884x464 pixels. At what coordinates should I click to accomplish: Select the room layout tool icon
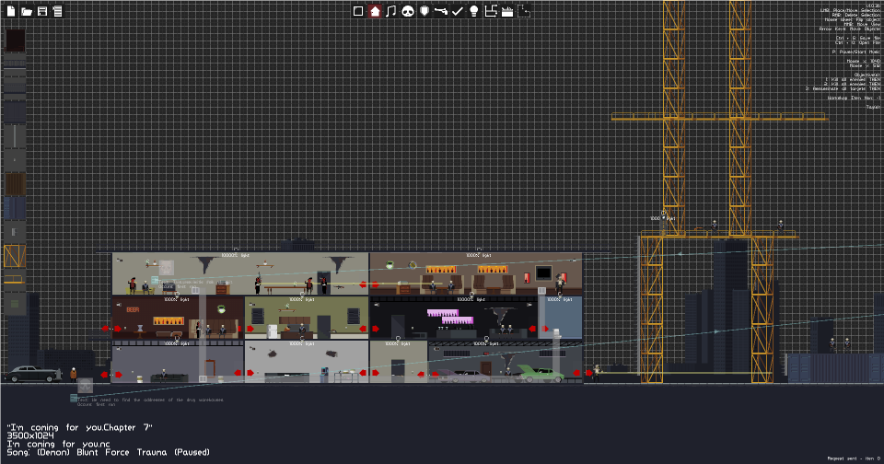491,11
